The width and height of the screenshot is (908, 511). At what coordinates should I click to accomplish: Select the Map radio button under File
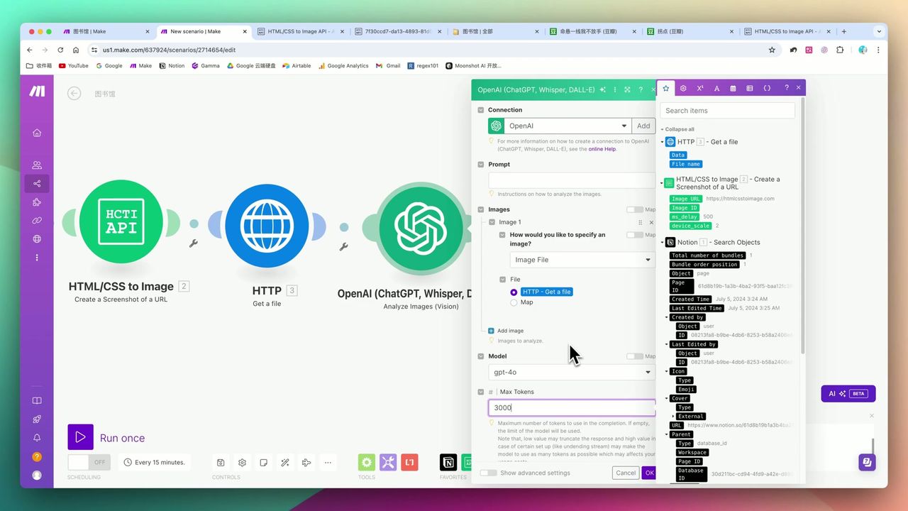[514, 302]
